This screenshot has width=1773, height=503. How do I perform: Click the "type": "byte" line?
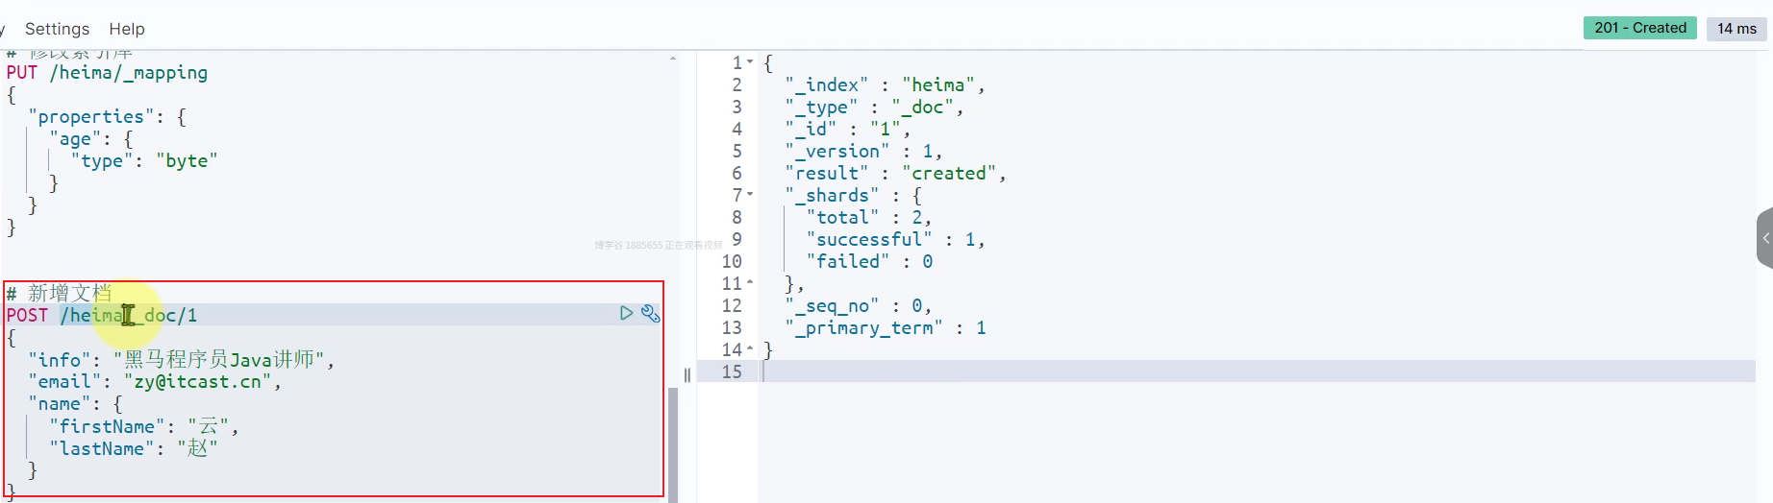[144, 161]
